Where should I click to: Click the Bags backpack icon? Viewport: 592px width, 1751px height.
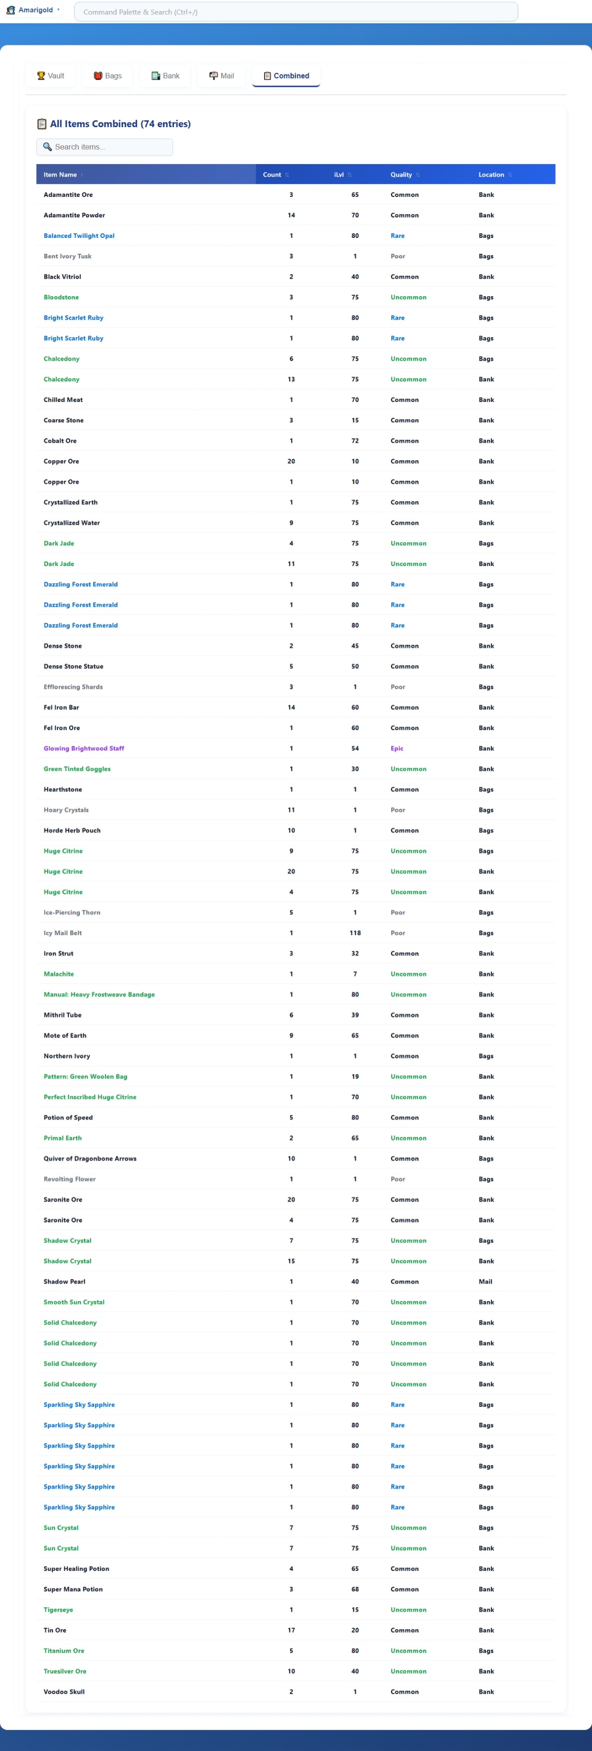[98, 76]
